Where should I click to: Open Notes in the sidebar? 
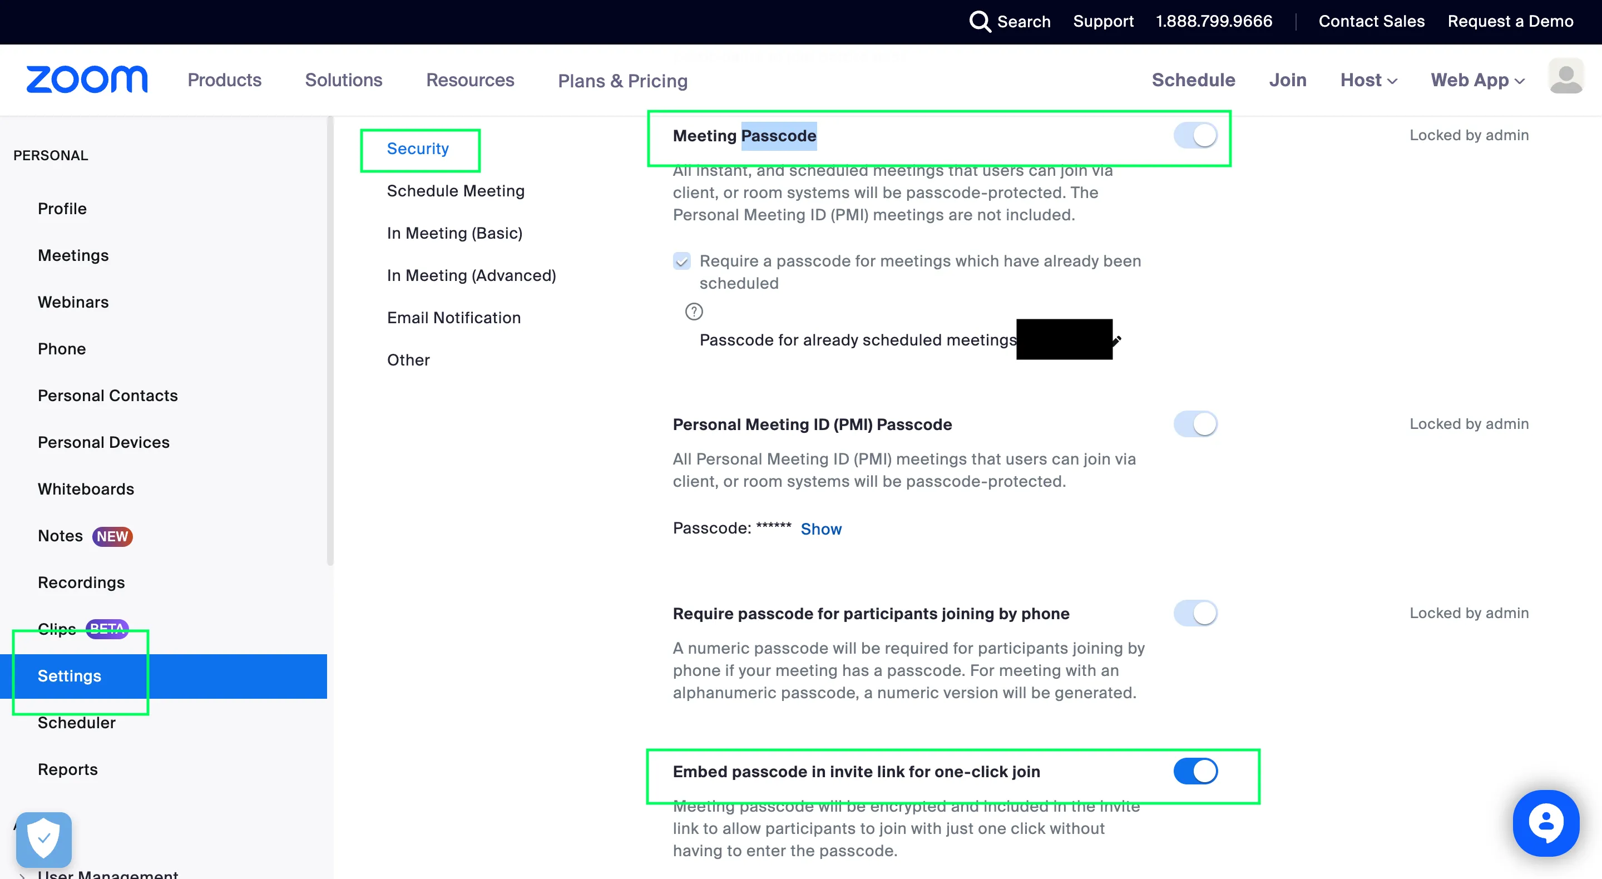(60, 536)
